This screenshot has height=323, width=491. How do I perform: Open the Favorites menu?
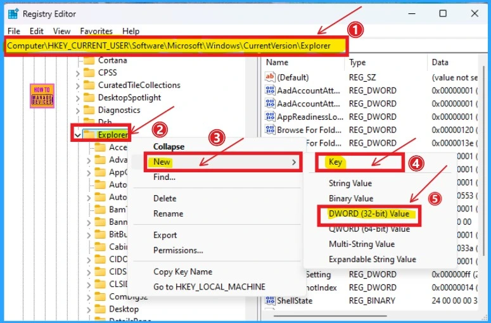(x=96, y=31)
